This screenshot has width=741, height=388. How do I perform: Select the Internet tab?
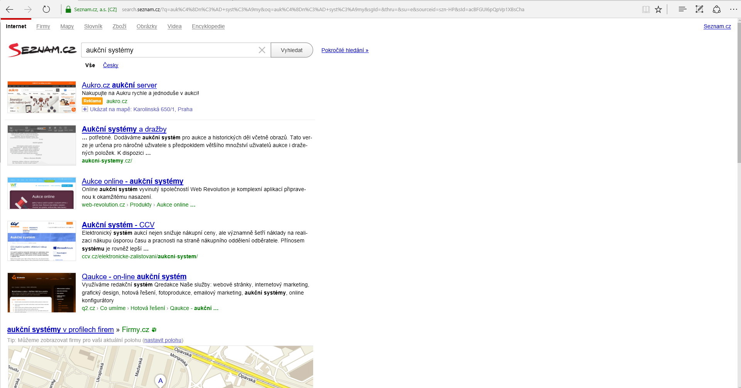click(16, 26)
